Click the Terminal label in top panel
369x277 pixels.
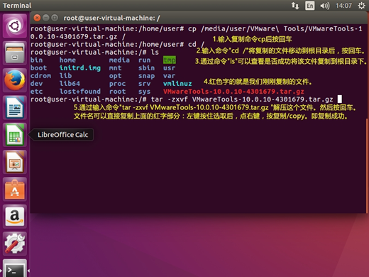(17, 6)
